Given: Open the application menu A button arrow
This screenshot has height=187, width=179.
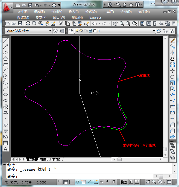Looking at the screenshot, I should [x=11, y=8].
